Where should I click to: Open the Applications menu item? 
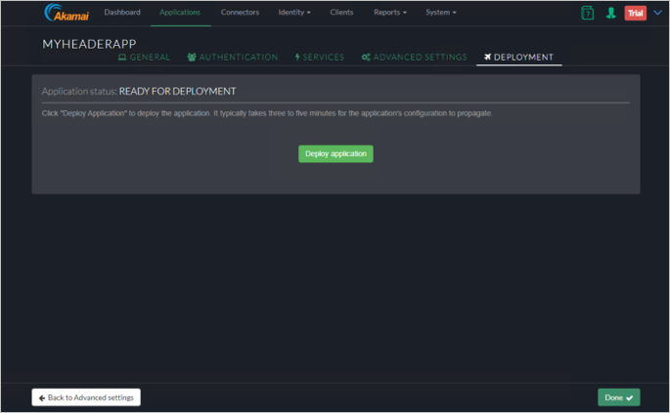pyautogui.click(x=180, y=13)
